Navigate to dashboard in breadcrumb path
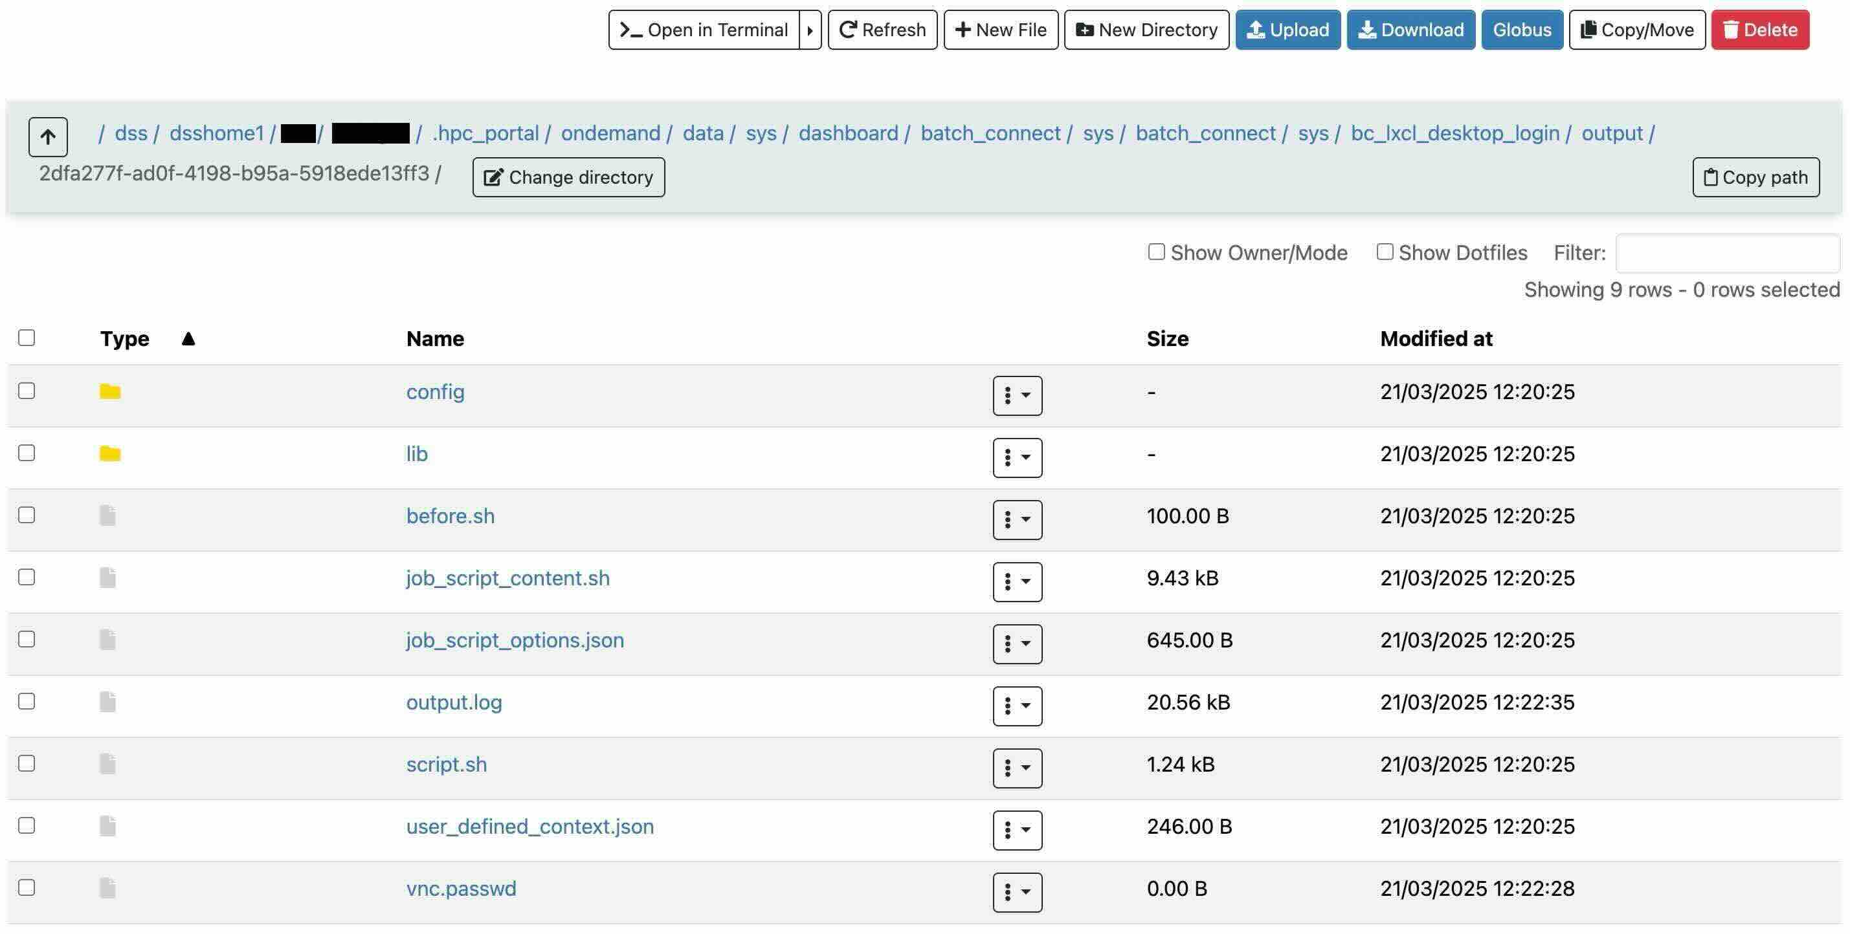1850x934 pixels. point(848,133)
